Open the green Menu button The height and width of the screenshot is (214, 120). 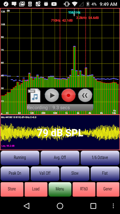[60, 189]
